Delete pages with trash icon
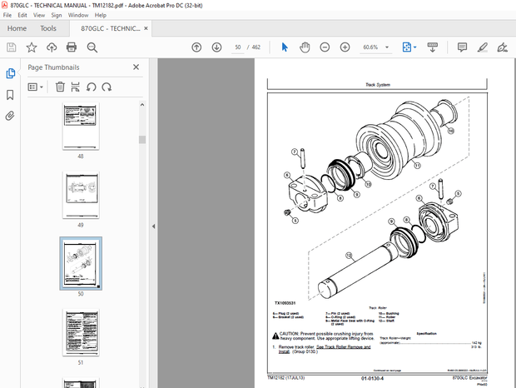 point(60,87)
